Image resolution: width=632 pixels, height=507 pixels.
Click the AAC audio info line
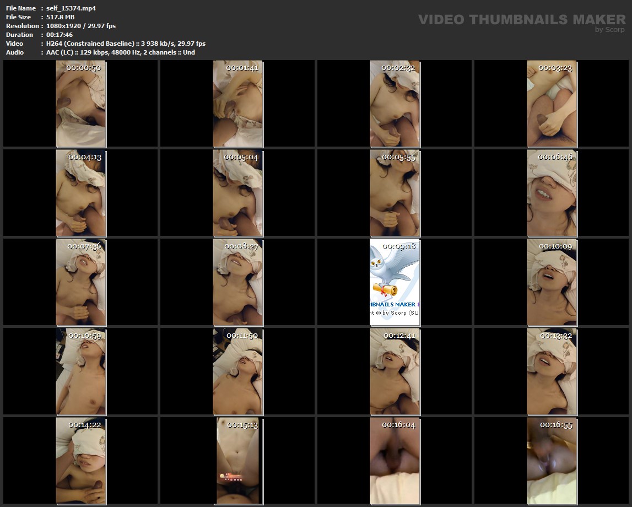tap(120, 52)
